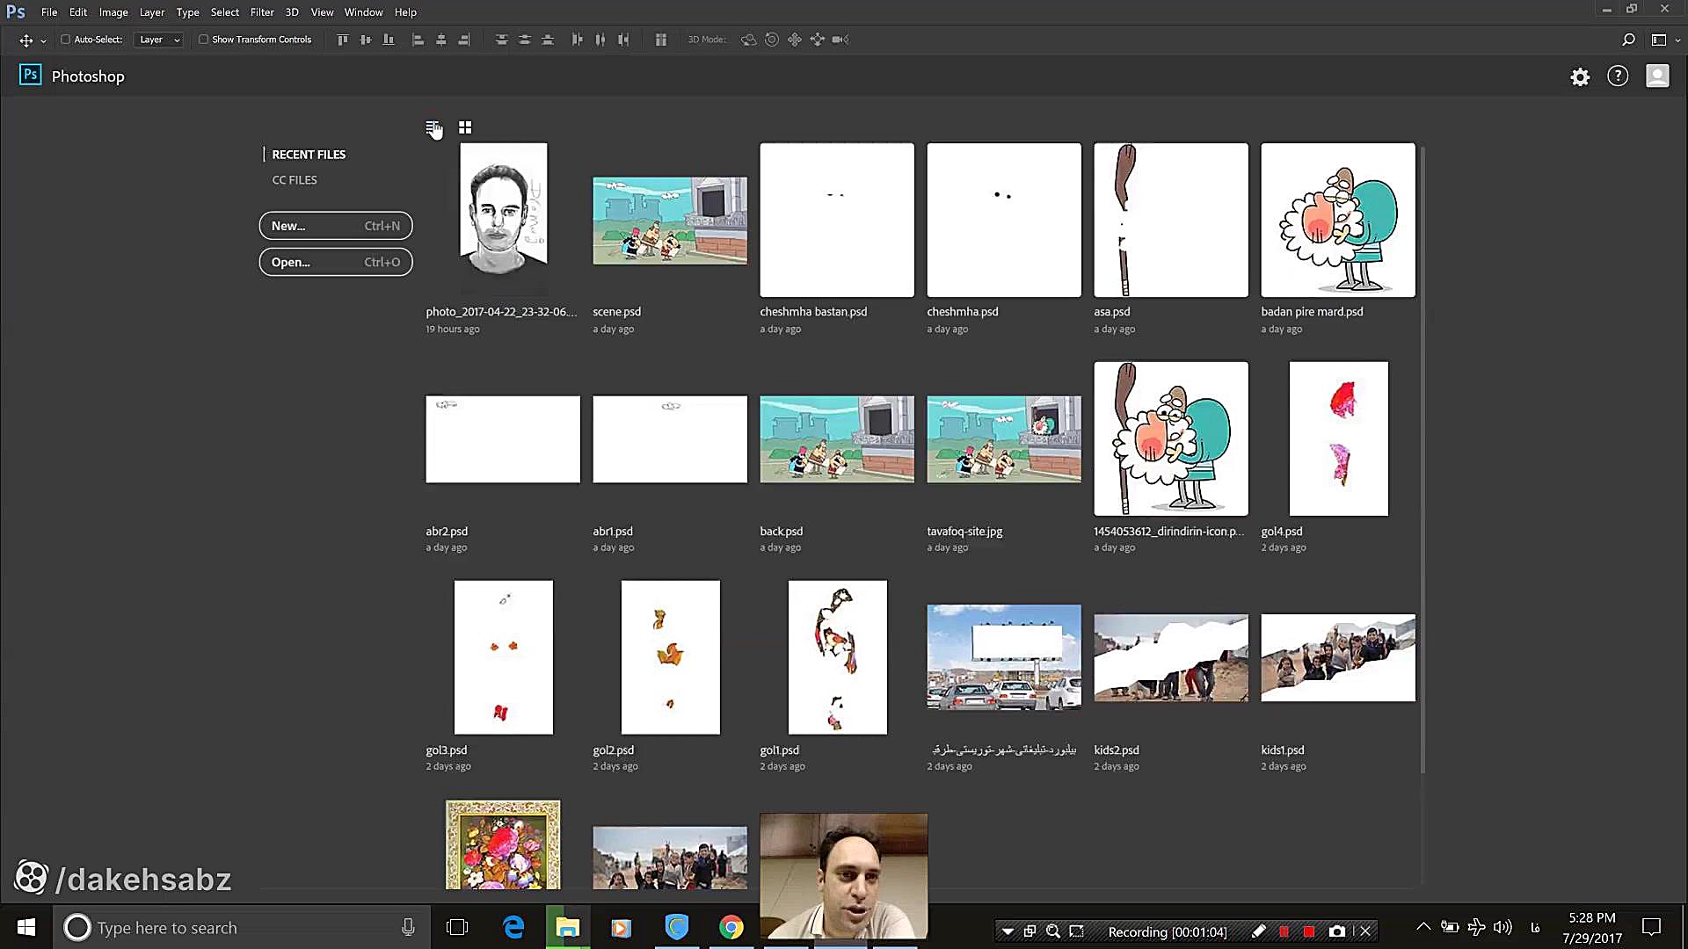Click the New... button
Viewport: 1688px width, 949px height.
coord(336,226)
